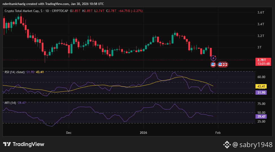Click the 'Dec' time axis label
The width and height of the screenshot is (275, 152).
pos(69,133)
